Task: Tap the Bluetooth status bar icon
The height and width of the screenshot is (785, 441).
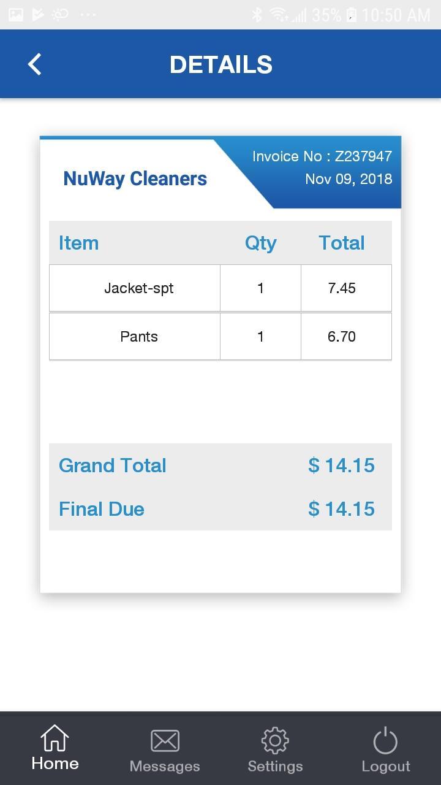Action: (257, 14)
